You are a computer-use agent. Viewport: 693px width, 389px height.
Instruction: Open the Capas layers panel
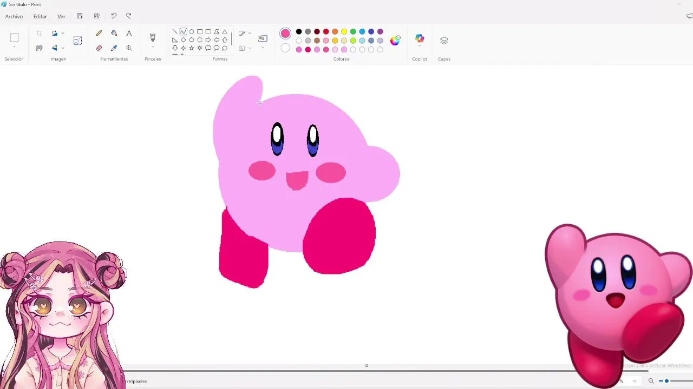pos(444,41)
